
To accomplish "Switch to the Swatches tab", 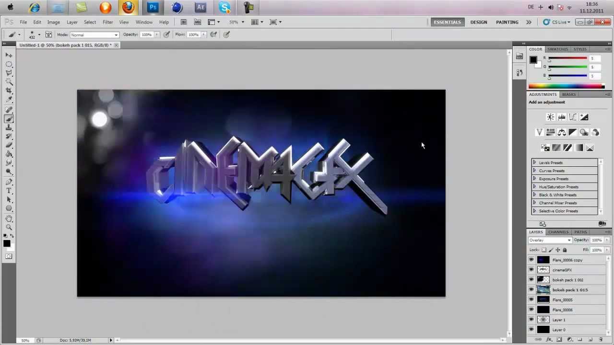I will (x=558, y=49).
